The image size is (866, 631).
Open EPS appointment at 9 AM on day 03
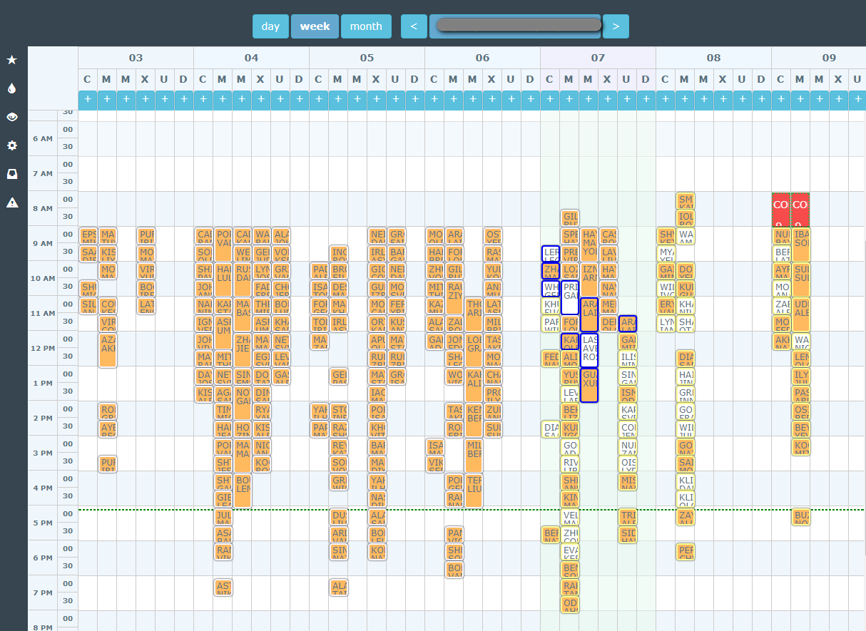(89, 236)
